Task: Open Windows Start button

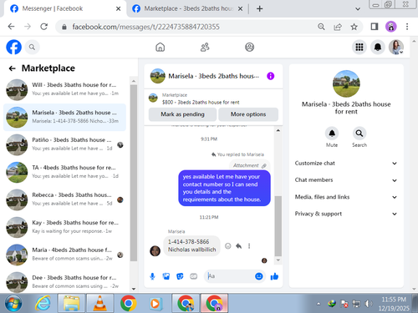Action: point(13,303)
